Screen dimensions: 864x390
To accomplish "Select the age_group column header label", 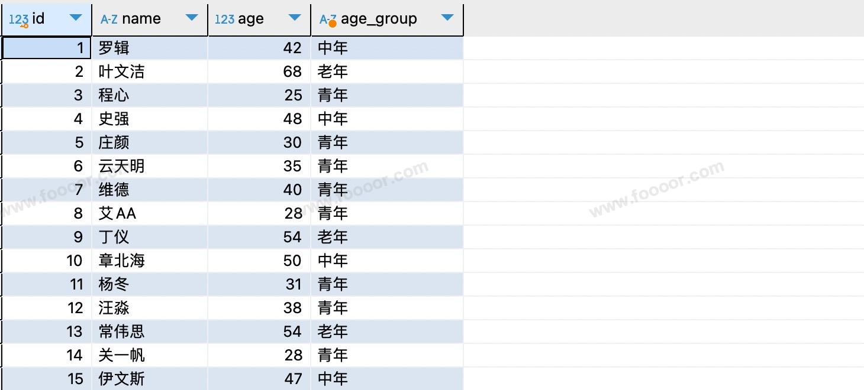I will pyautogui.click(x=379, y=19).
